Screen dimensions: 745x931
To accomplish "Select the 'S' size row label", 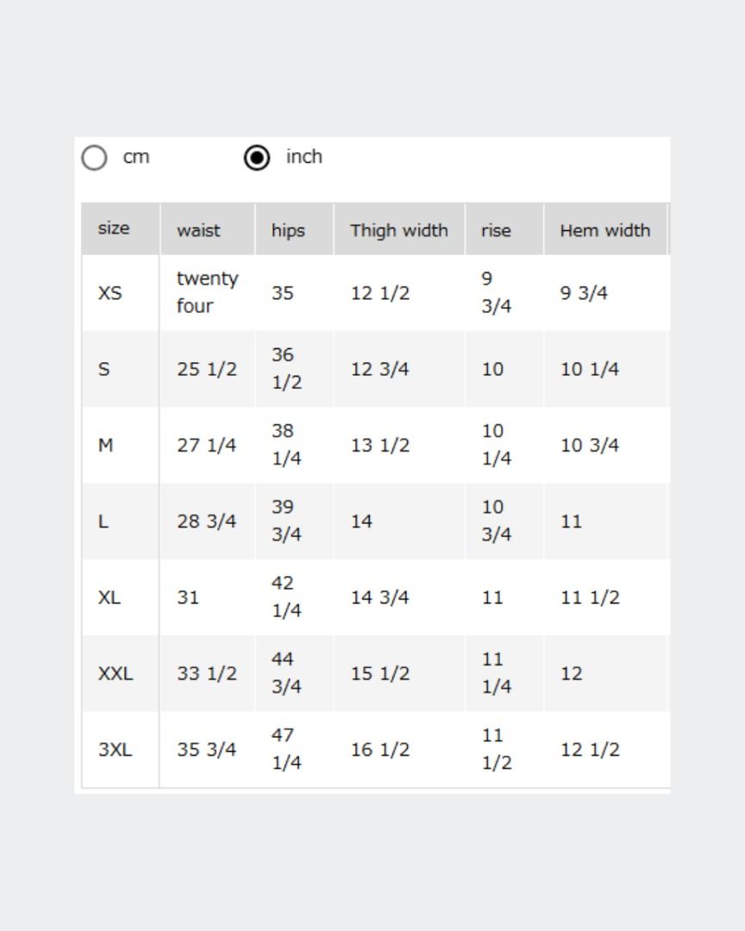I will (104, 369).
